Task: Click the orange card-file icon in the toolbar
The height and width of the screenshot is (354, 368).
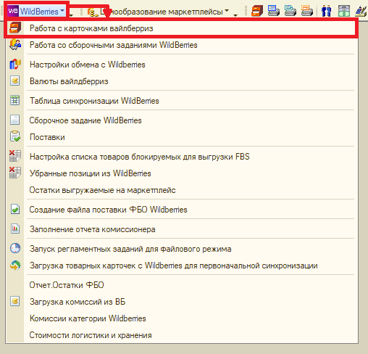Action: pos(257,11)
